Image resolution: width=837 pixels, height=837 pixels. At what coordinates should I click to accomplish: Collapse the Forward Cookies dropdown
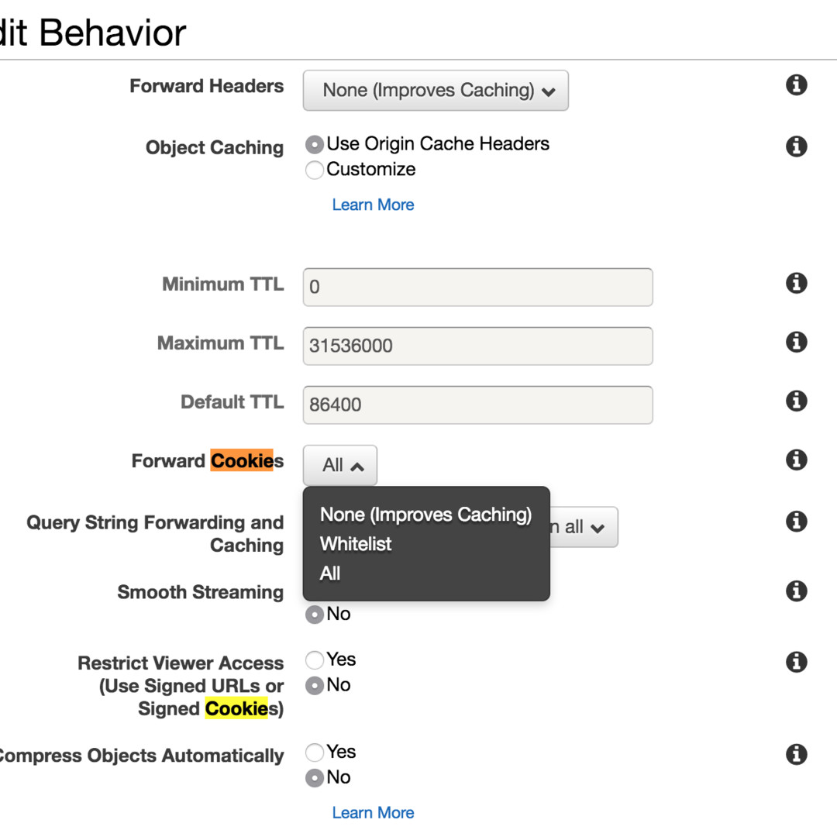[340, 466]
